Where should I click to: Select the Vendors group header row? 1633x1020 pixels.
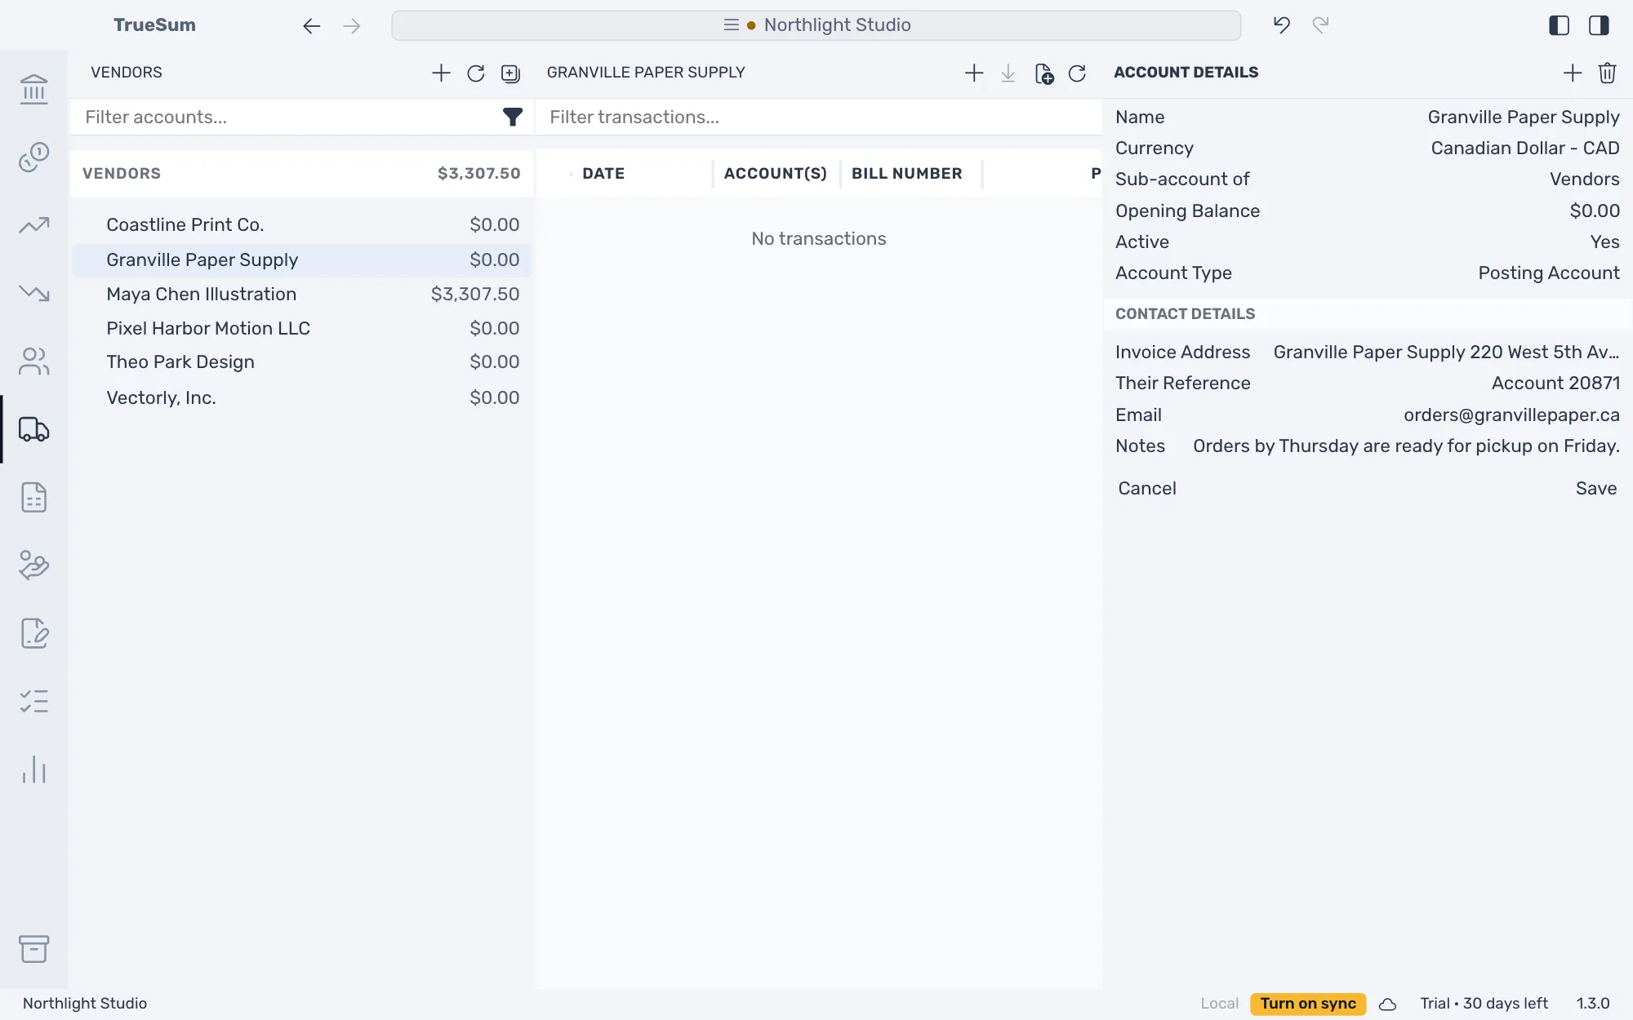(301, 173)
